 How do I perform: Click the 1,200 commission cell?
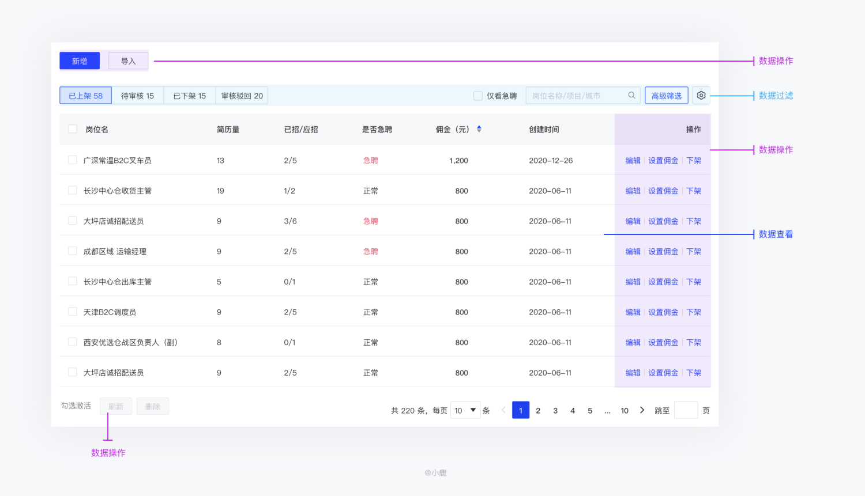458,161
